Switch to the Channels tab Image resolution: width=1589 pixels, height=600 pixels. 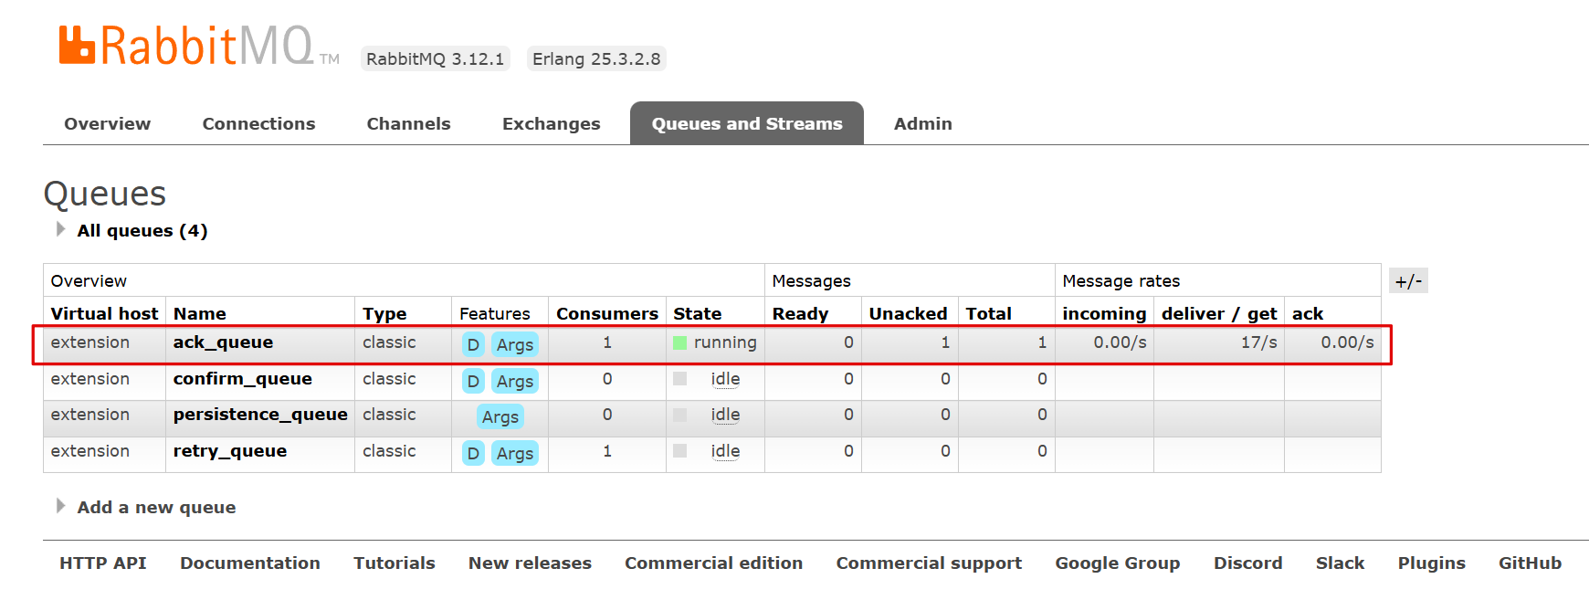pos(408,123)
